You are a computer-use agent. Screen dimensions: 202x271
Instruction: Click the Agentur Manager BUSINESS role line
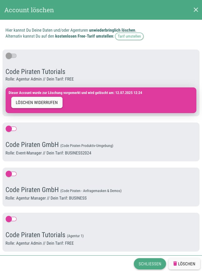(x=46, y=198)
